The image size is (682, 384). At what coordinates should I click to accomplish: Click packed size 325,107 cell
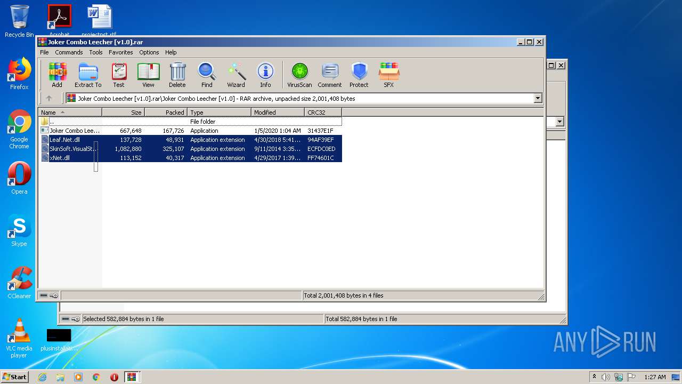(173, 149)
